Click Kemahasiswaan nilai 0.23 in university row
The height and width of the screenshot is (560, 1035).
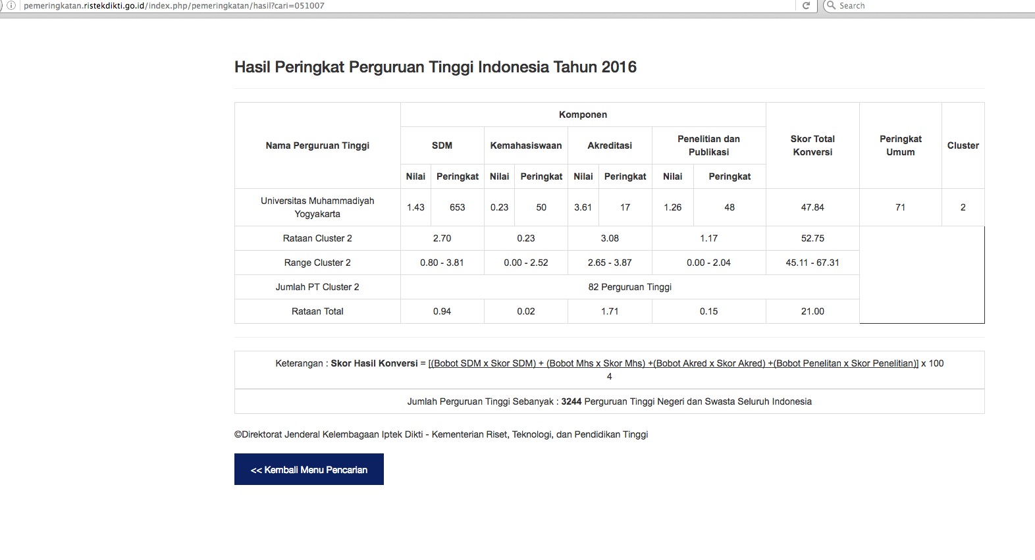point(499,207)
